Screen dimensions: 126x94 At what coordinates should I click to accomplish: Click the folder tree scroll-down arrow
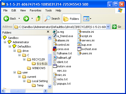pos(50,87)
